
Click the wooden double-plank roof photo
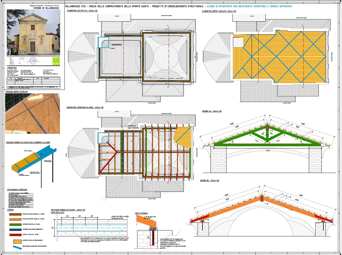click(32, 114)
